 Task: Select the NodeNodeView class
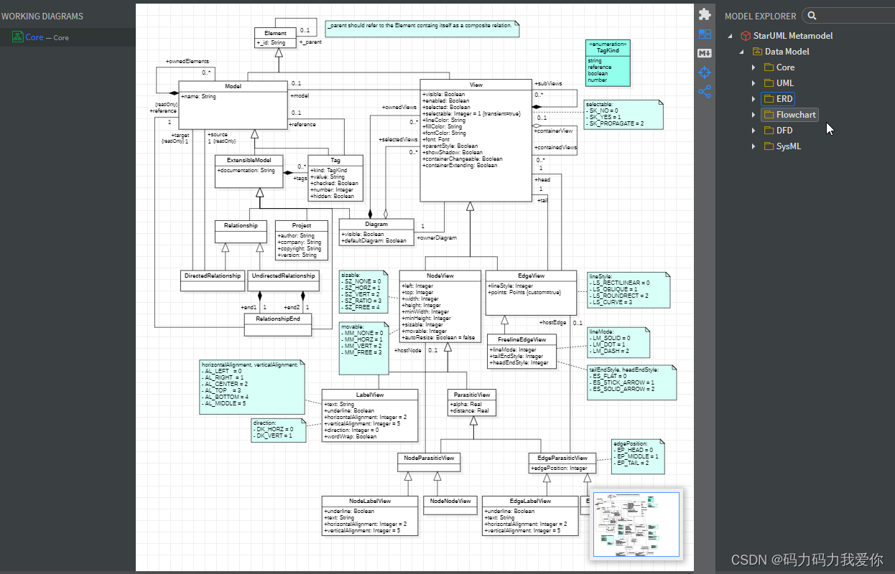click(450, 505)
